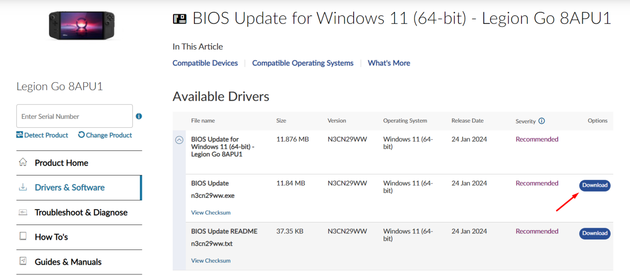View Checksum for n3cn29ww.exe
The height and width of the screenshot is (276, 630).
211,213
